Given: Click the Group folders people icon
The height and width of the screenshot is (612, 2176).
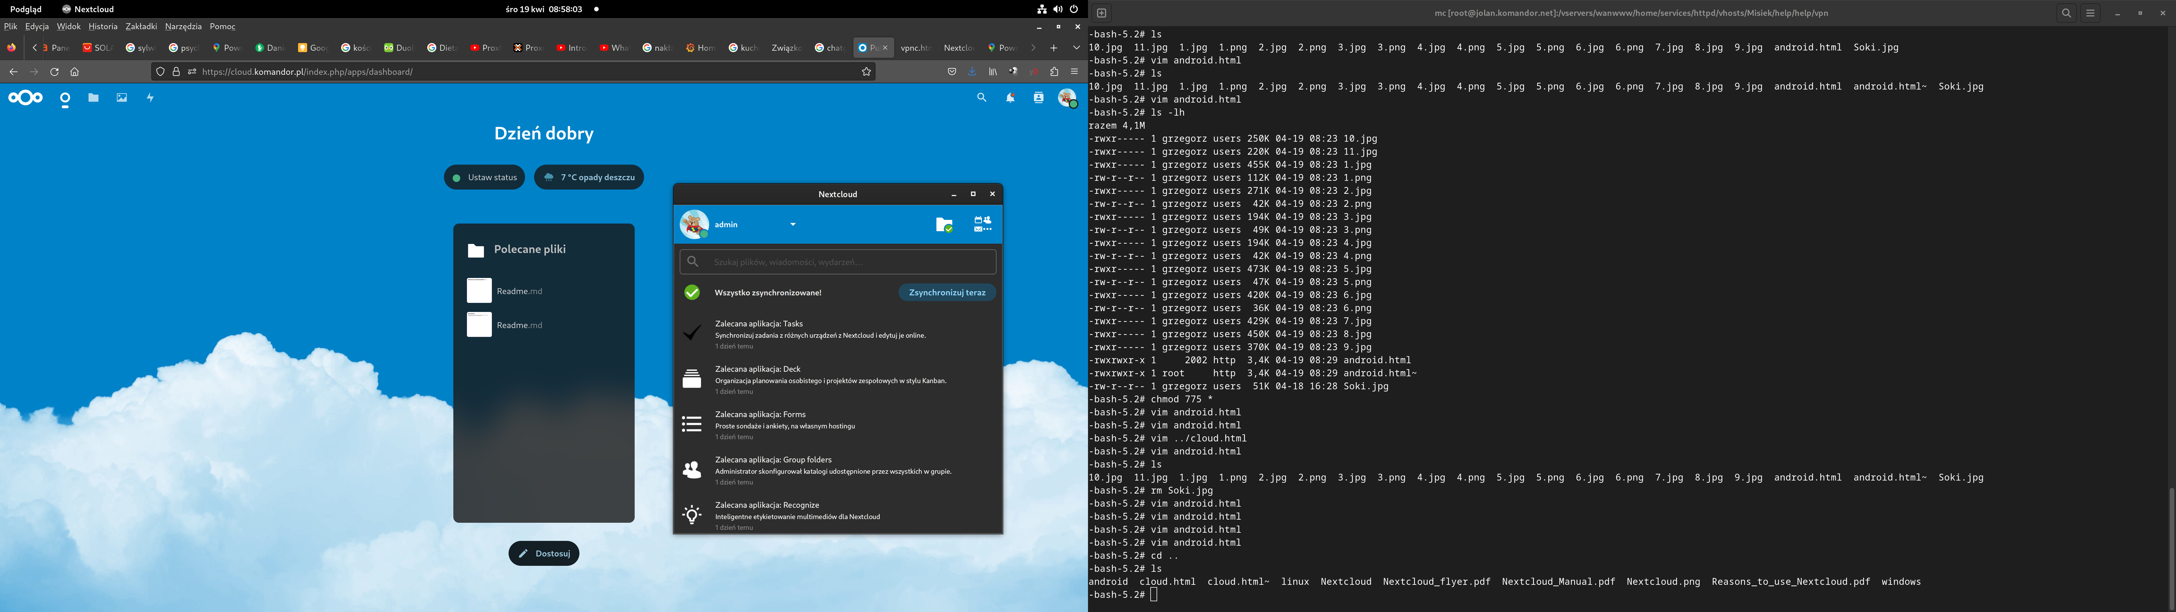Looking at the screenshot, I should [x=692, y=470].
